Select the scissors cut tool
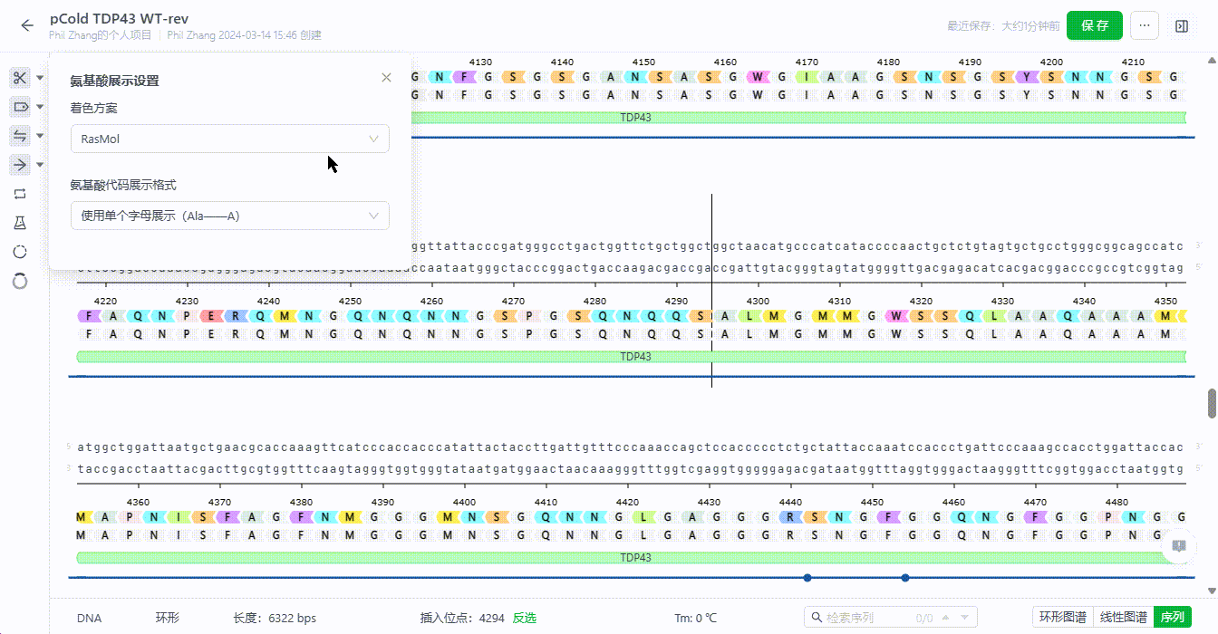The image size is (1218, 634). point(20,78)
